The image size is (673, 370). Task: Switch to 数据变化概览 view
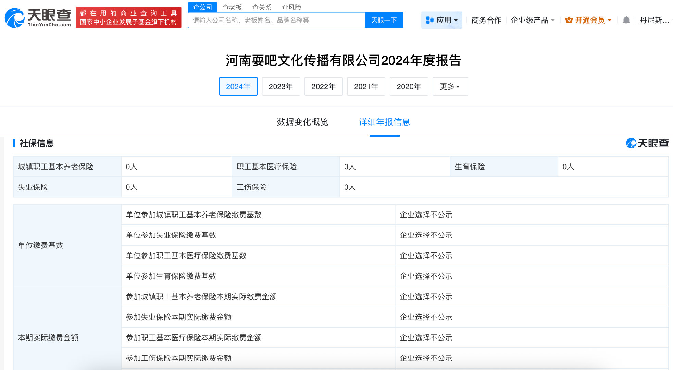tap(302, 122)
